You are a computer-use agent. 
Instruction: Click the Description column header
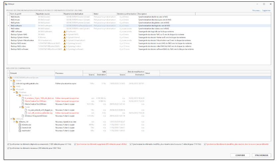coord(166,14)
